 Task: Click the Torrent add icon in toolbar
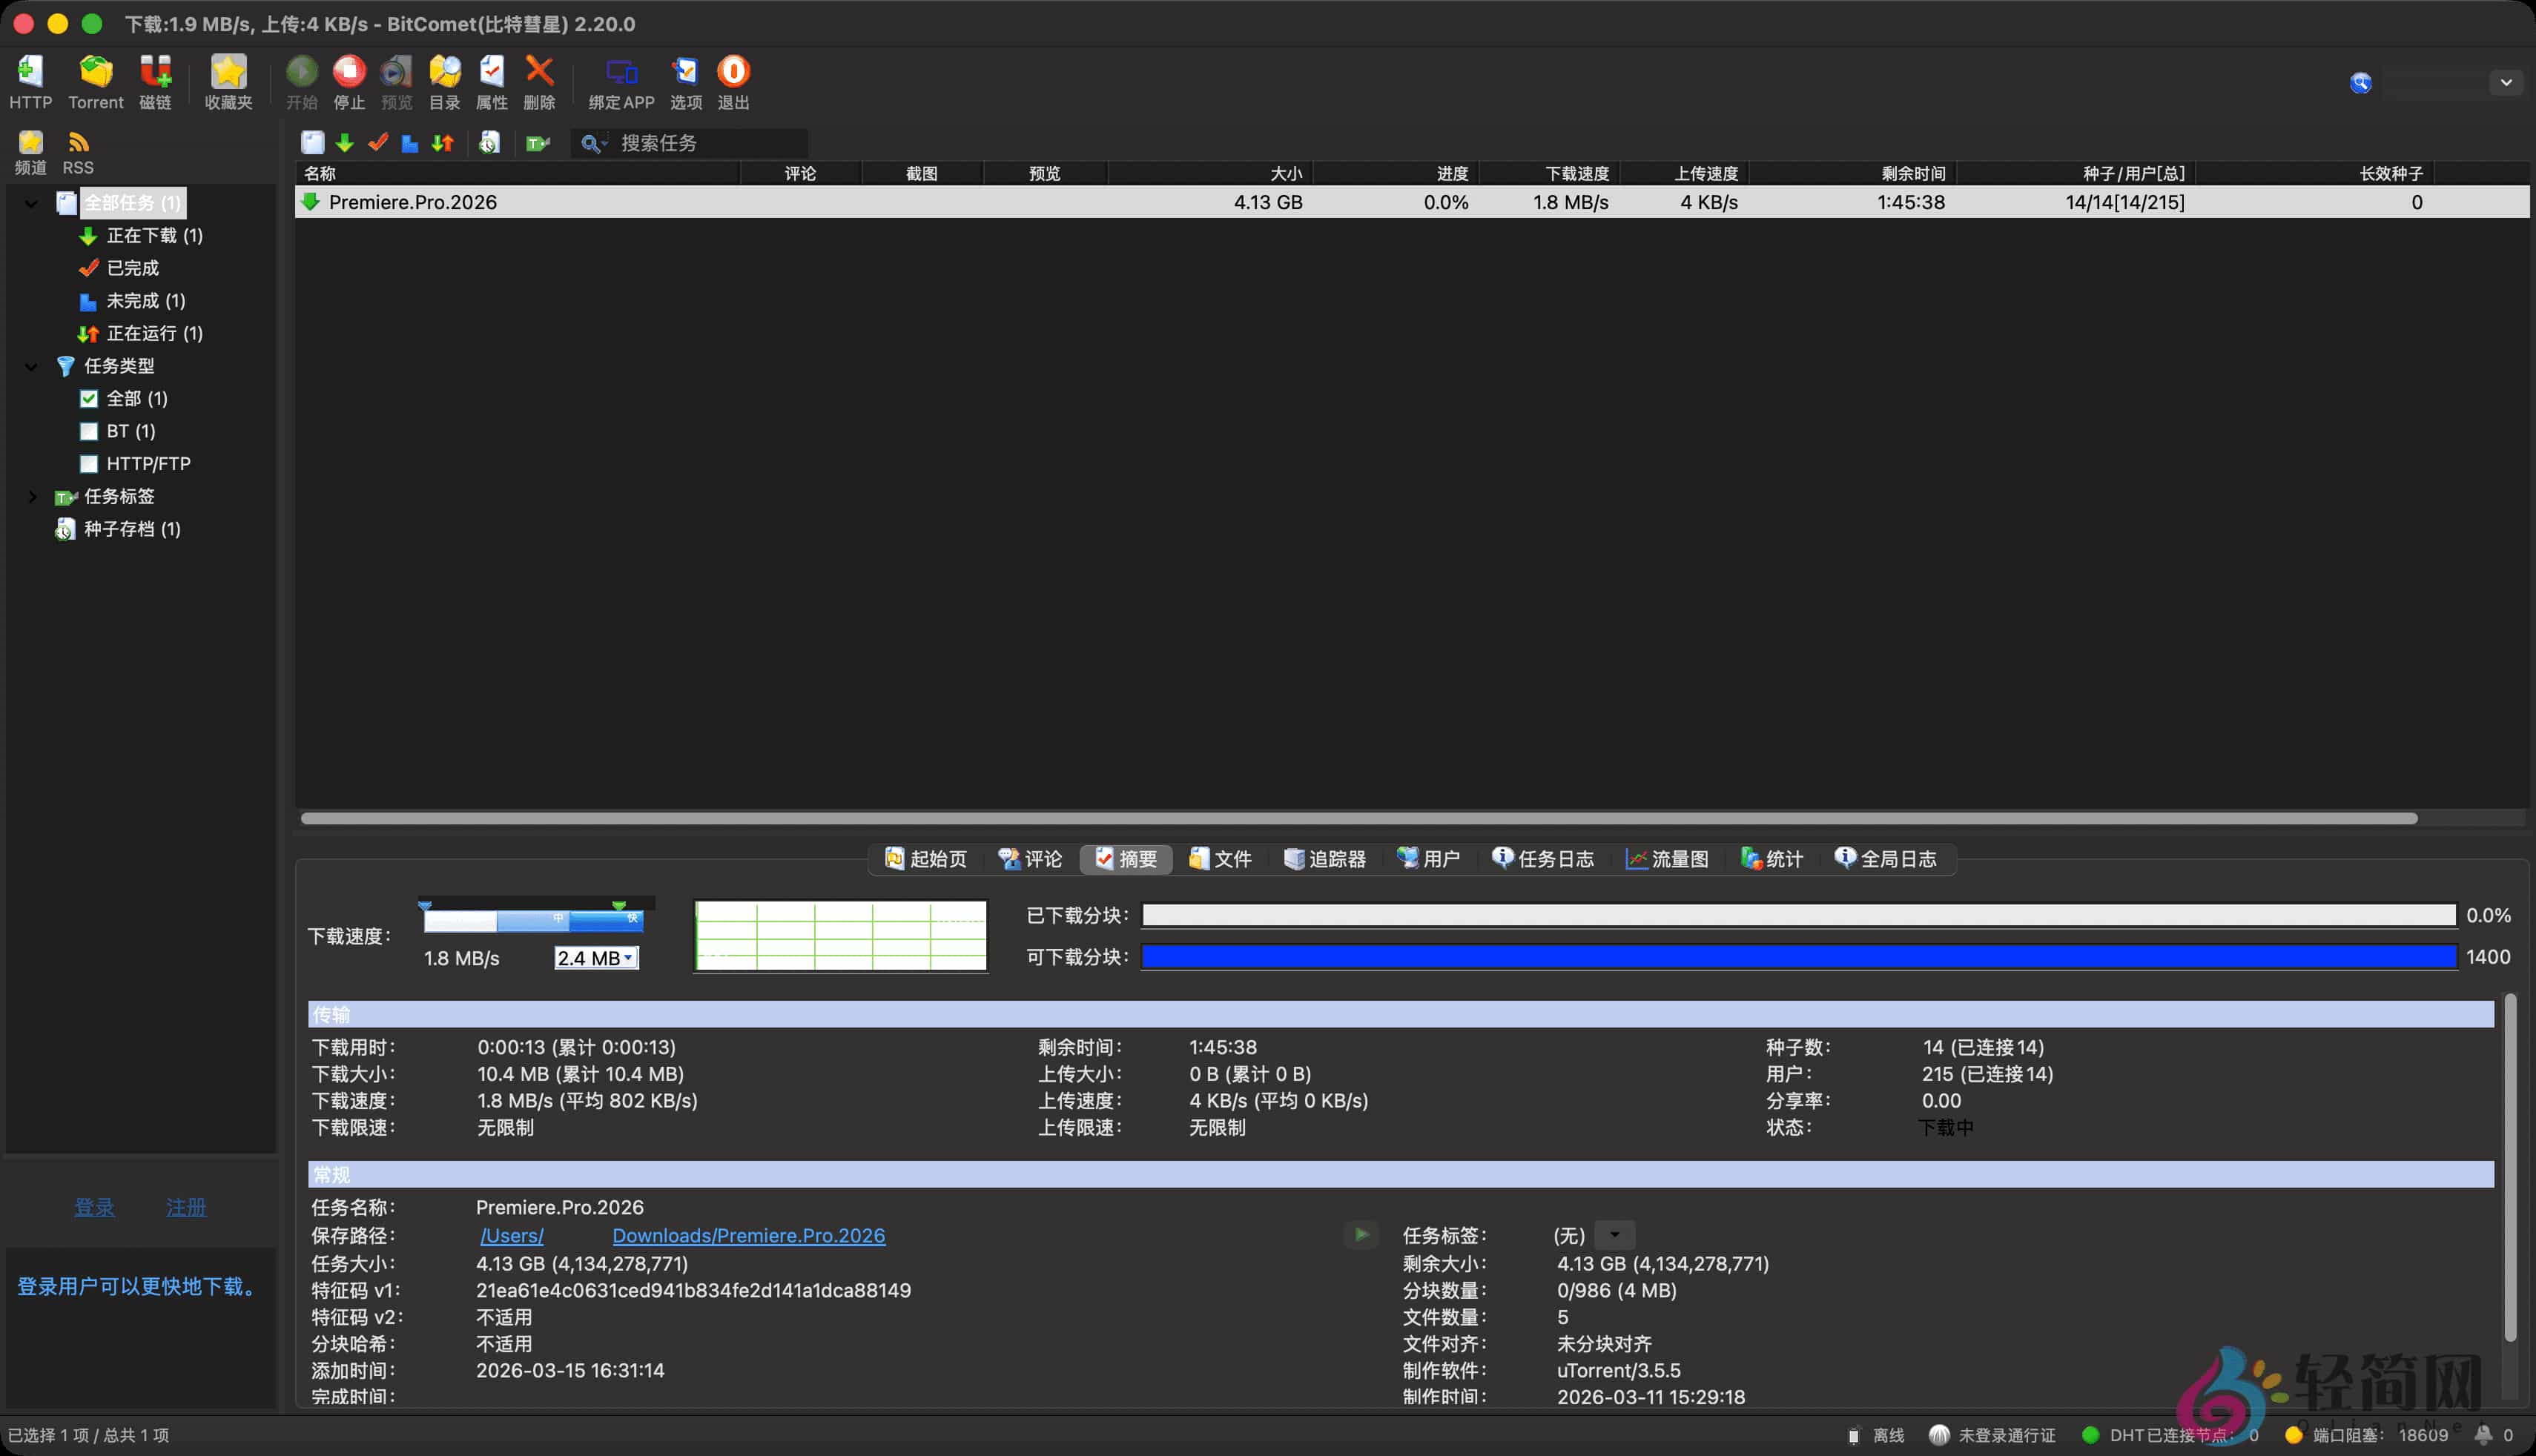tap(96, 72)
